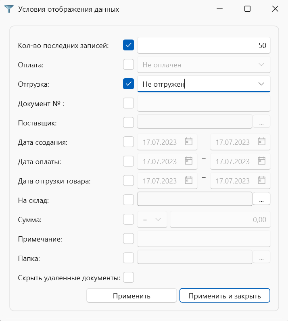Check the Папка filter checkbox

pyautogui.click(x=128, y=258)
